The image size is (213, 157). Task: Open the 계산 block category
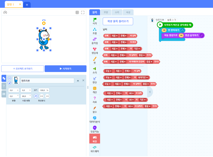(x=95, y=90)
